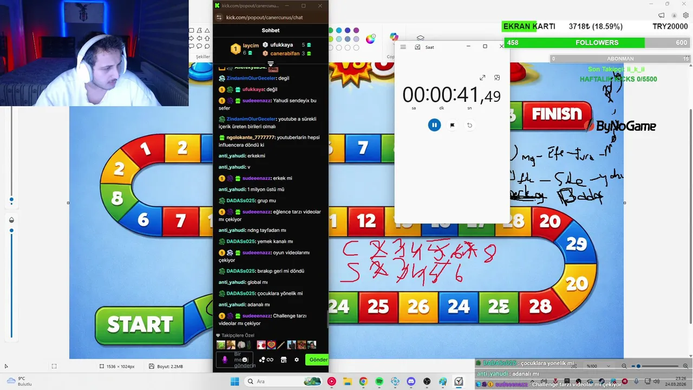Open Discord from the taskbar
Screen dimensions: 693x390
(x=411, y=382)
